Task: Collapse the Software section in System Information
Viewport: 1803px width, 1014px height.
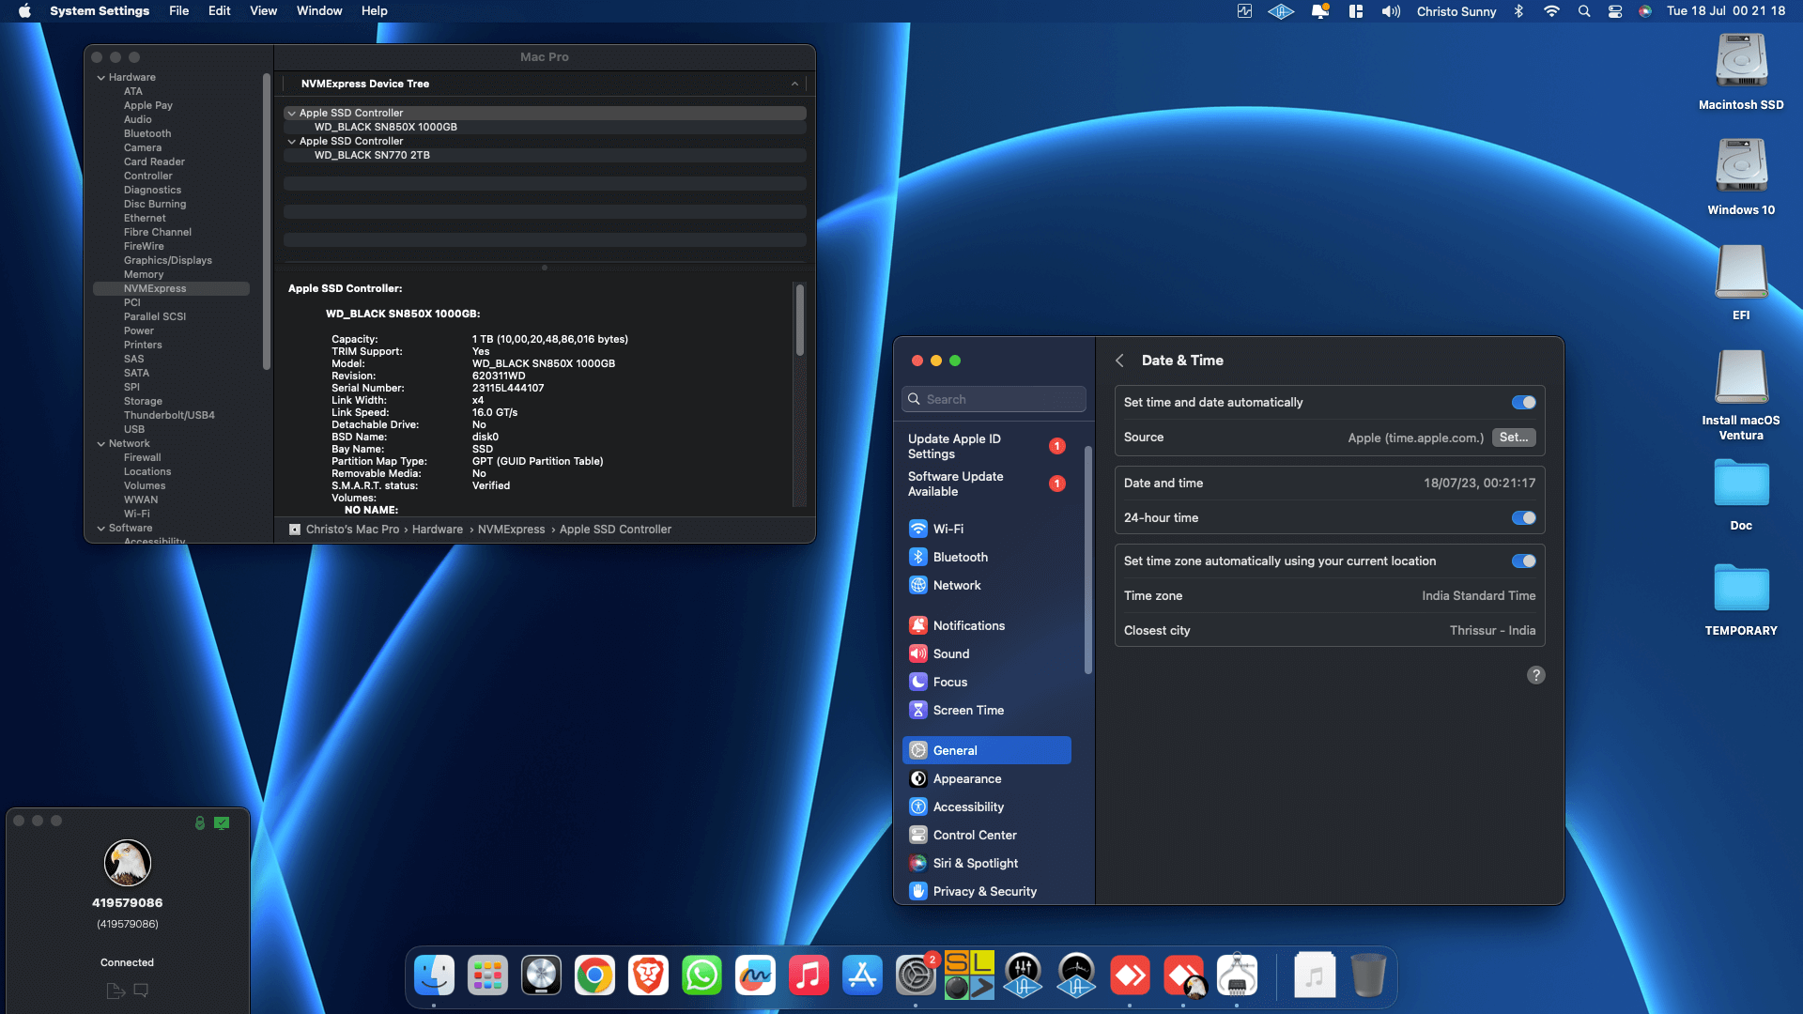Action: (101, 529)
